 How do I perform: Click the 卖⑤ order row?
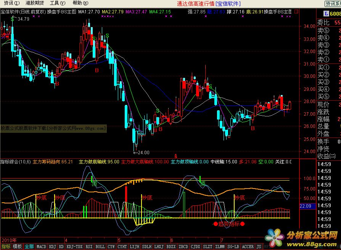tap(329, 31)
